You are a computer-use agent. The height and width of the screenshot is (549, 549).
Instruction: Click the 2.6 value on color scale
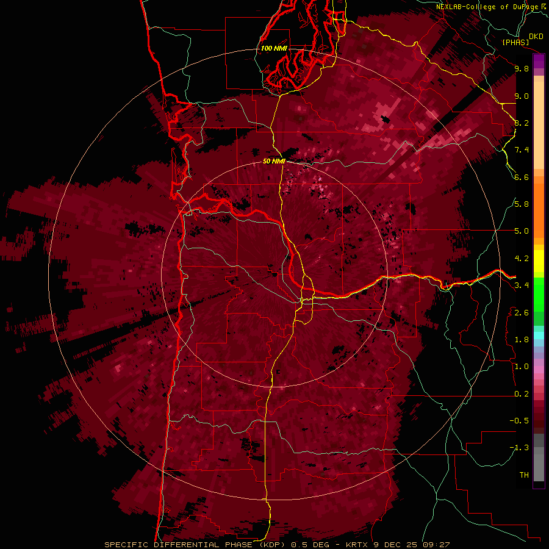click(522, 313)
